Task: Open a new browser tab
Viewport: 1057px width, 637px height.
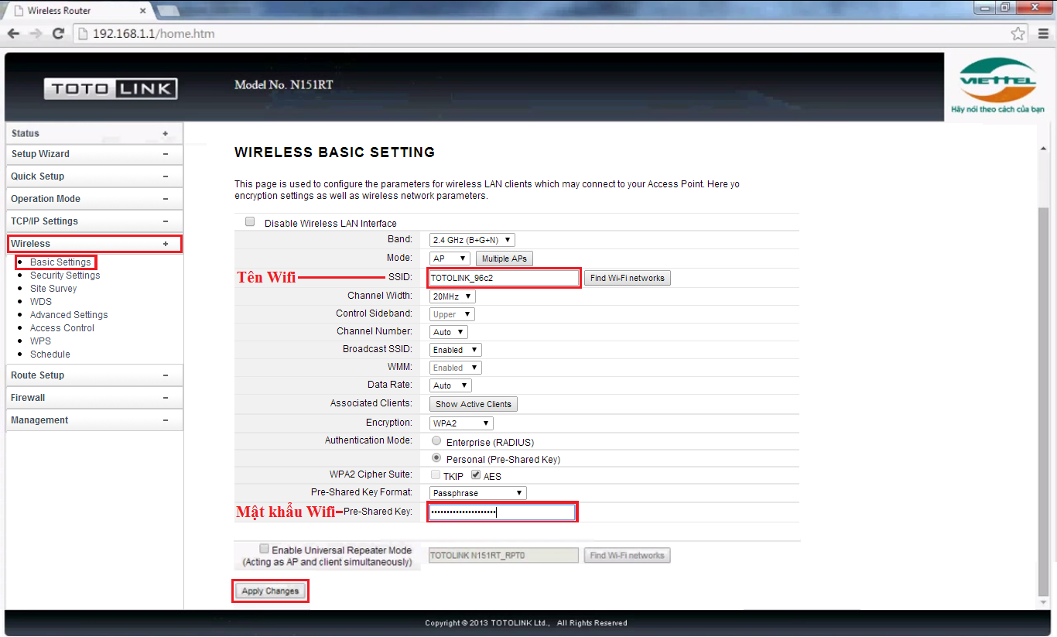Action: pyautogui.click(x=168, y=11)
